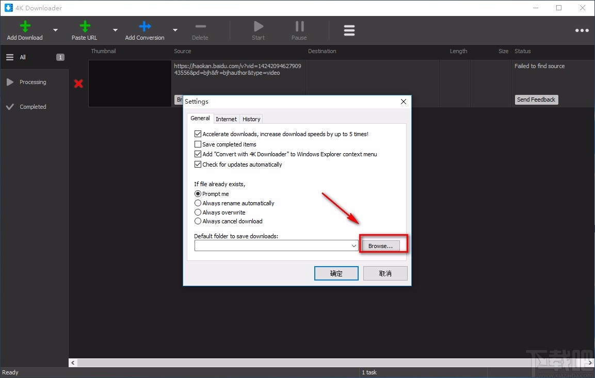This screenshot has height=378, width=595.
Task: Open the Add Conversion dropdown arrow
Action: coord(175,30)
